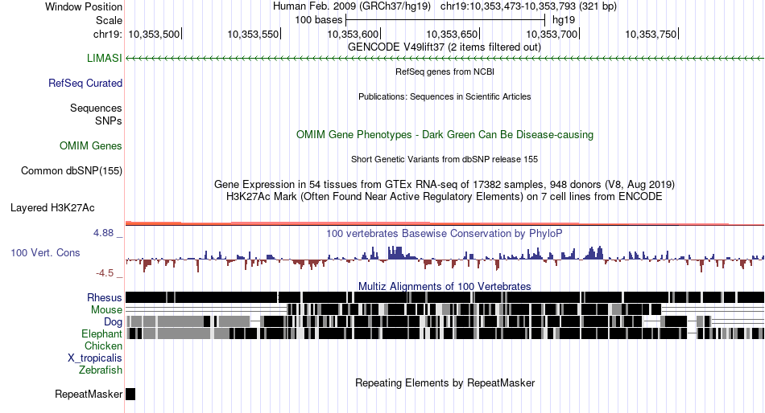
Task: Click the Zebrafish alignment row label
Action: pyautogui.click(x=101, y=370)
